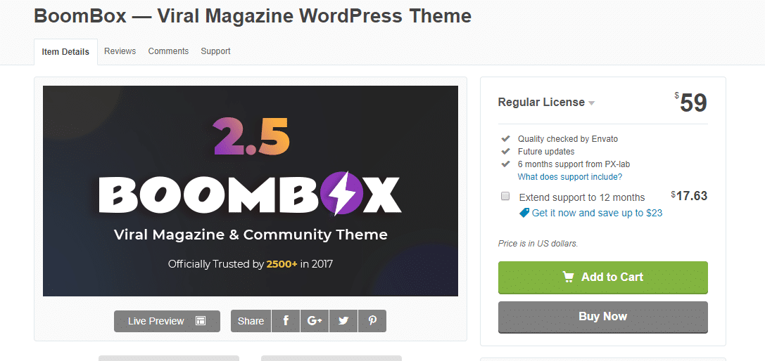Image resolution: width=765 pixels, height=361 pixels.
Task: Click Quality checked by Envato text
Action: pyautogui.click(x=568, y=139)
